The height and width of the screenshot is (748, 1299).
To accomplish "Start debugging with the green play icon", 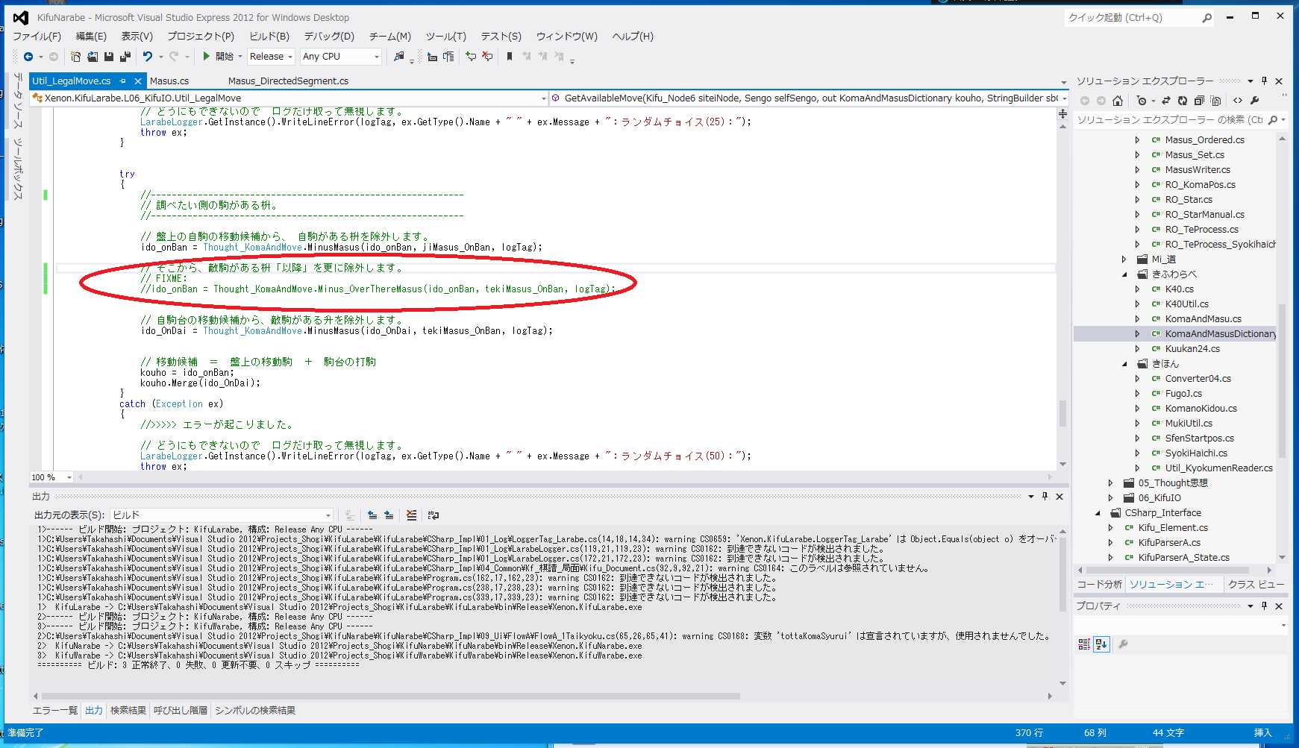I will (x=207, y=57).
